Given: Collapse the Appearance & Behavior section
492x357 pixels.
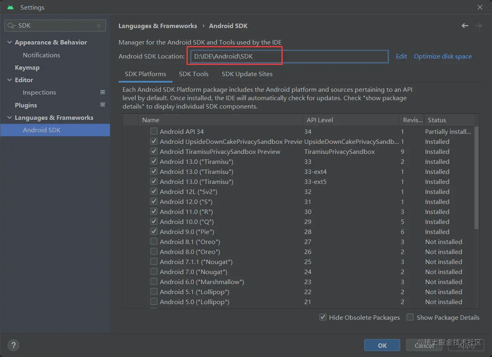Looking at the screenshot, I should point(10,42).
